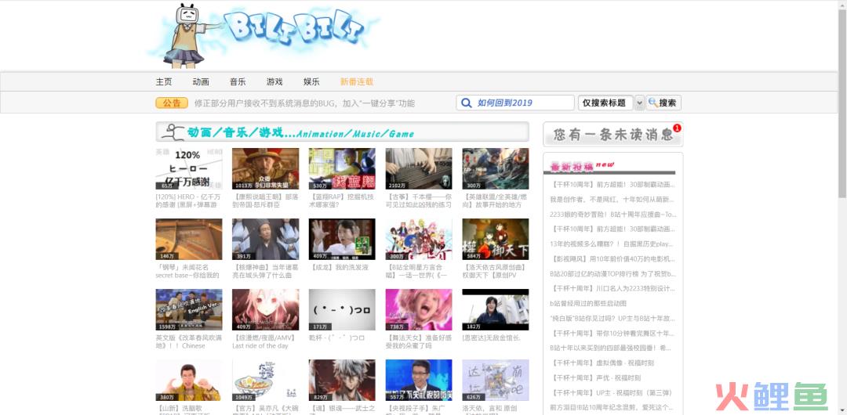
Task: Click 带你10分钟看完舞区十年 entry
Action: click(x=613, y=333)
